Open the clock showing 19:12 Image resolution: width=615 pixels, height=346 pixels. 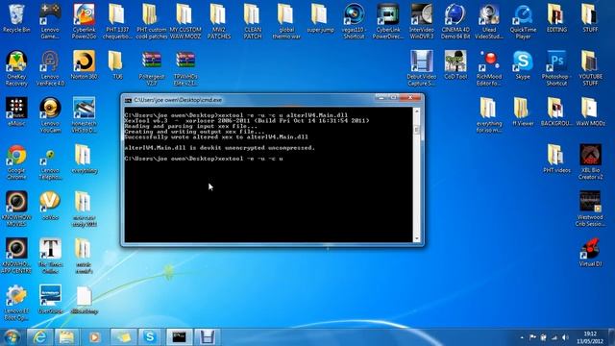pyautogui.click(x=589, y=337)
